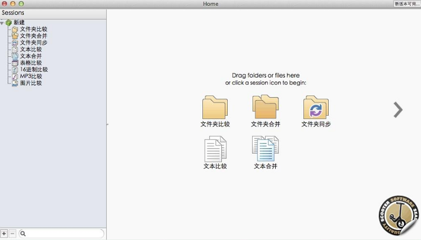Click the Sessions panel header
This screenshot has height=240, width=421.
[53, 13]
